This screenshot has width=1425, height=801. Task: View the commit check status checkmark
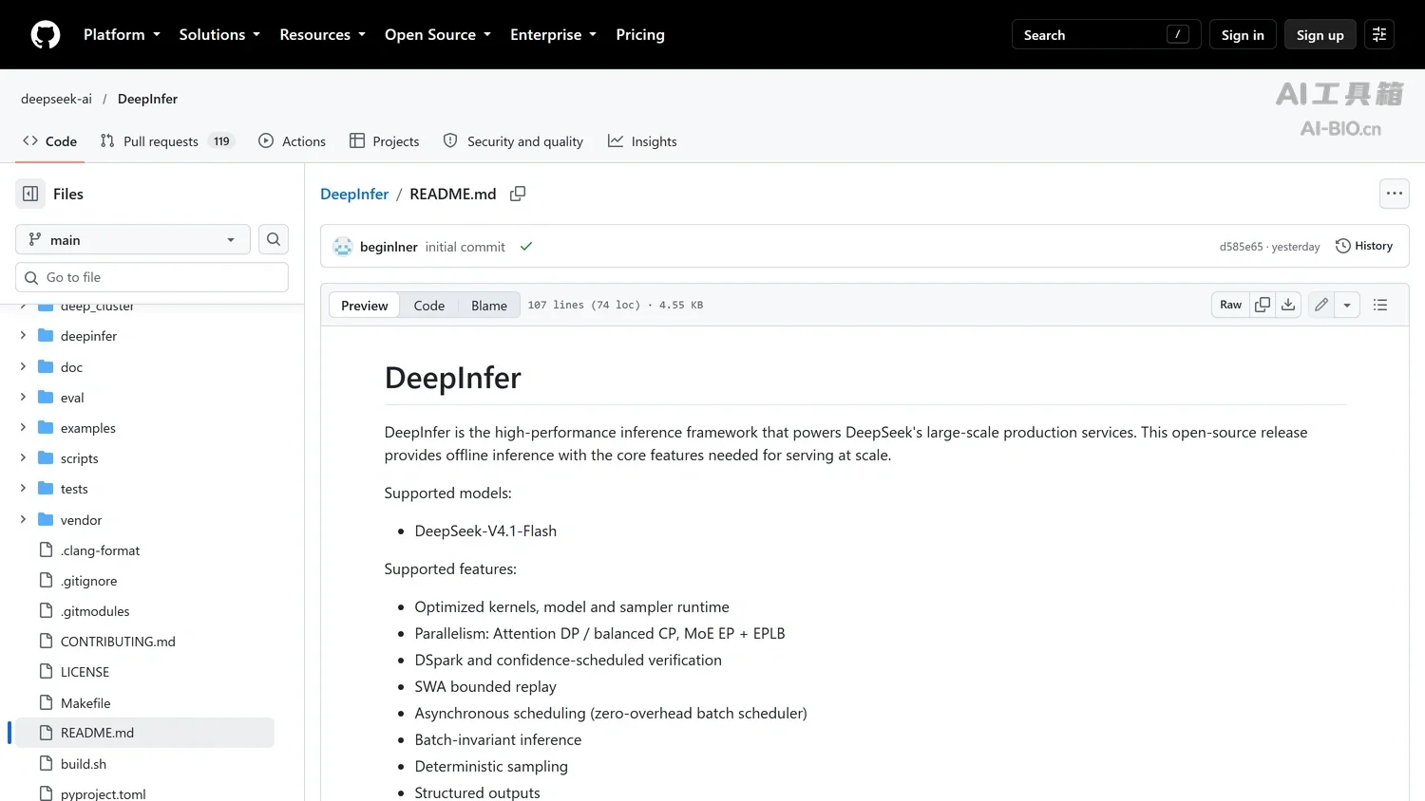click(x=526, y=247)
